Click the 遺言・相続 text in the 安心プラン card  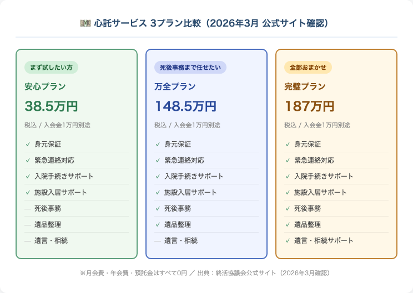click(x=51, y=240)
